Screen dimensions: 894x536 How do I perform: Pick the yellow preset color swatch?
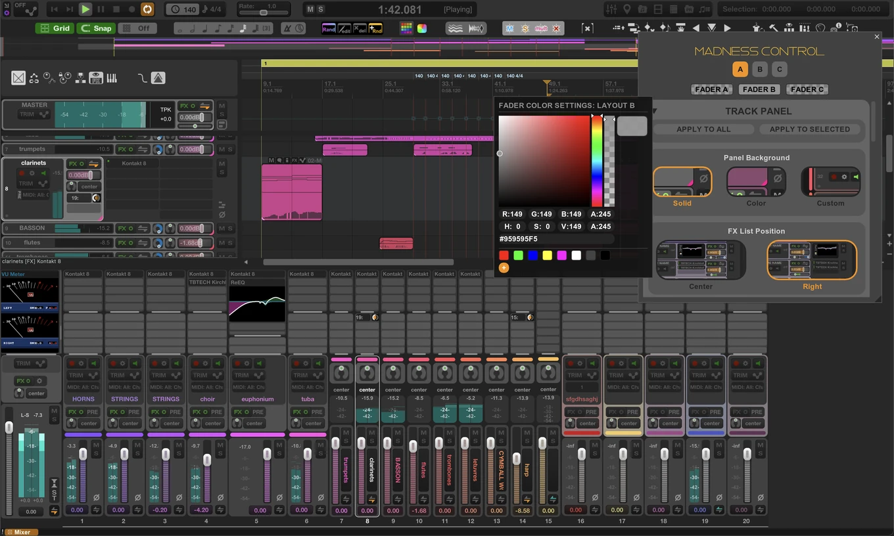[547, 256]
